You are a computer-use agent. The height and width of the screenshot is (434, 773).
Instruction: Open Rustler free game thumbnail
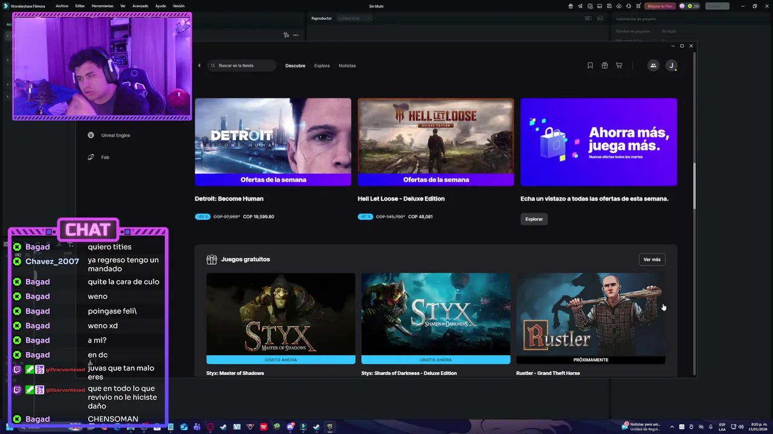[591, 318]
